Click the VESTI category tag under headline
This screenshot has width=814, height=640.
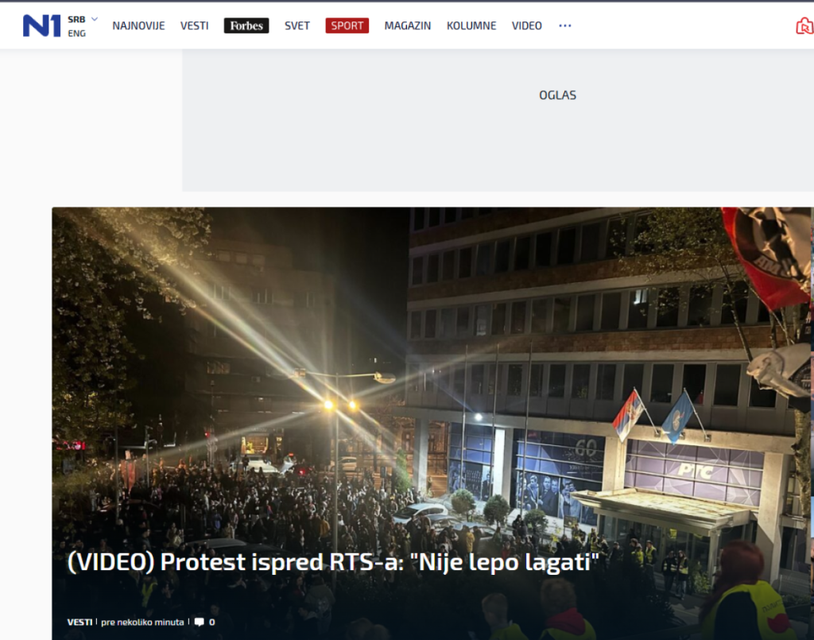coord(79,622)
